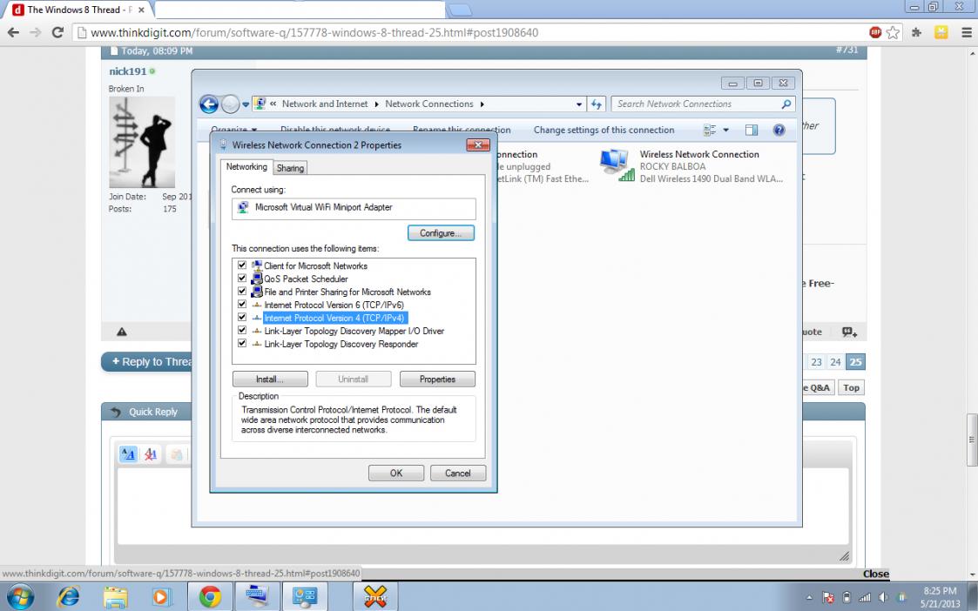978x611 pixels.
Task: Select the Networking tab
Action: click(x=246, y=167)
